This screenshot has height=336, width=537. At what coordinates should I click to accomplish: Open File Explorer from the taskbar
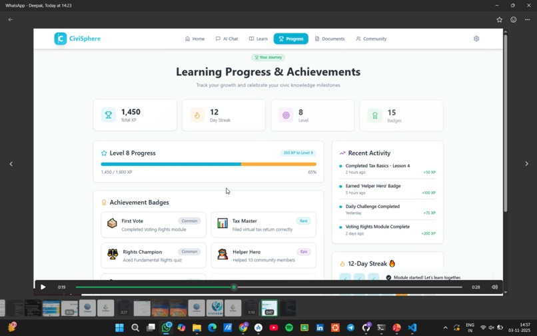197,327
